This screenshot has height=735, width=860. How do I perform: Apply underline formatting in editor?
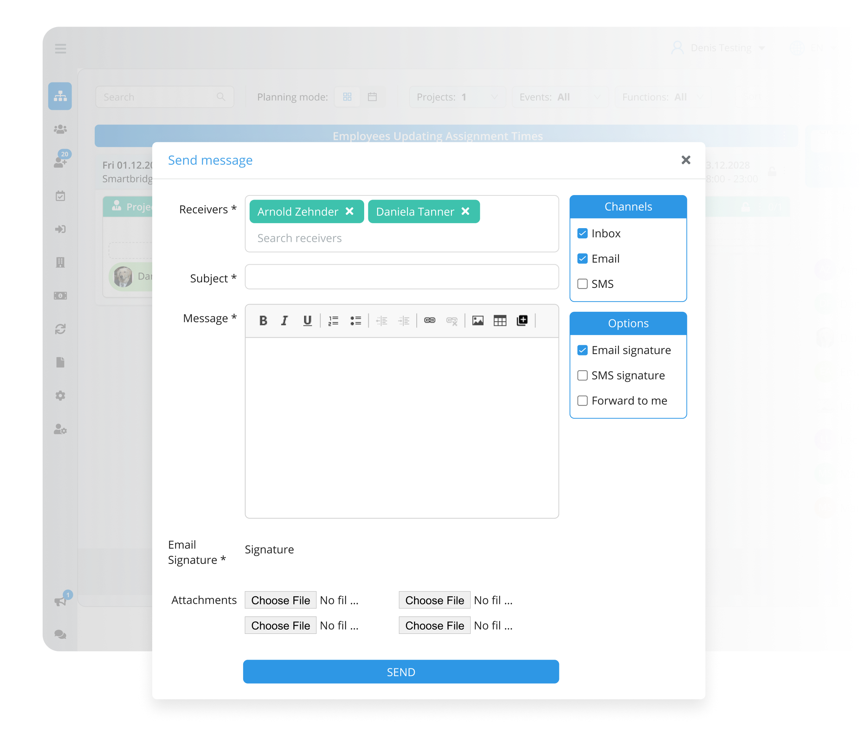click(307, 321)
